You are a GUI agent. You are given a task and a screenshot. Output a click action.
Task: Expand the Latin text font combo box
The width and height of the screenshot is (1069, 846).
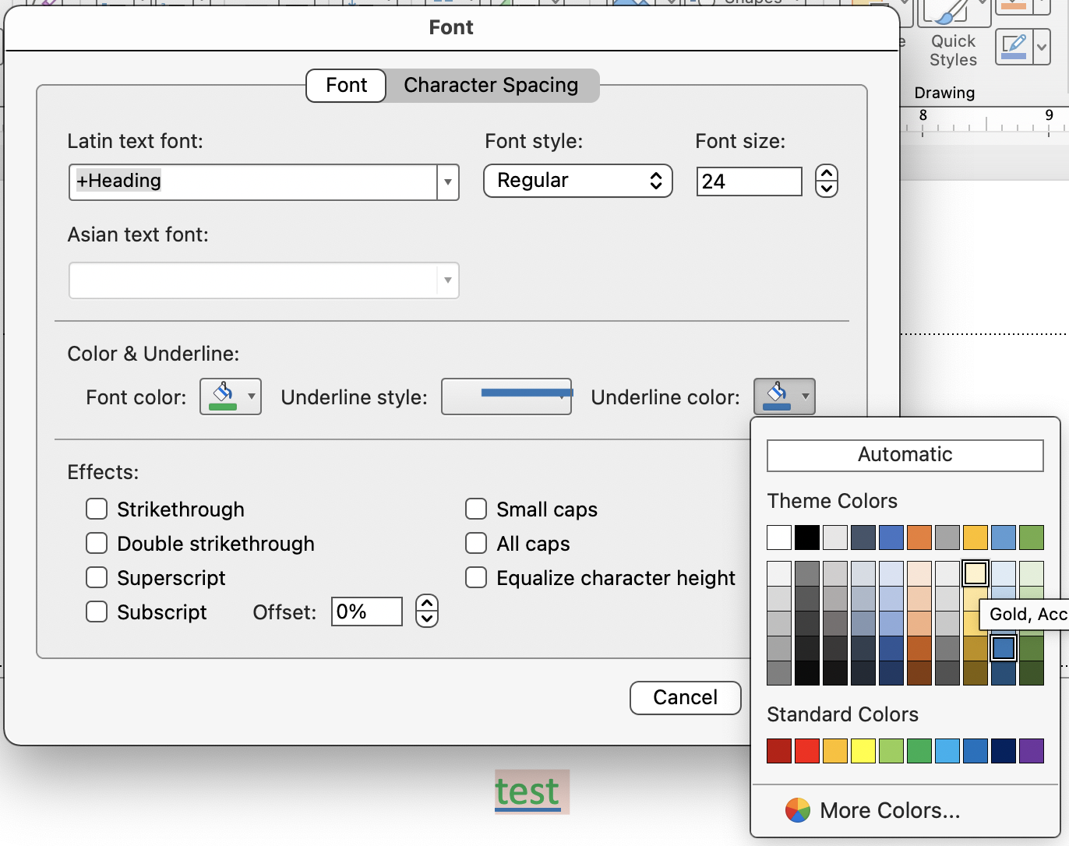447,182
